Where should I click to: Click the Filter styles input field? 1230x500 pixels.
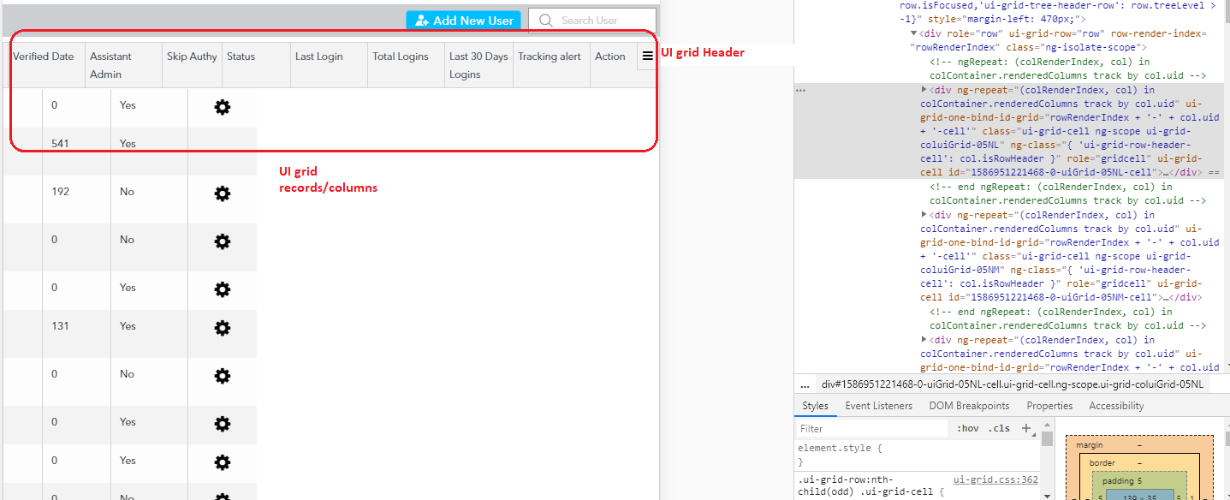[869, 429]
